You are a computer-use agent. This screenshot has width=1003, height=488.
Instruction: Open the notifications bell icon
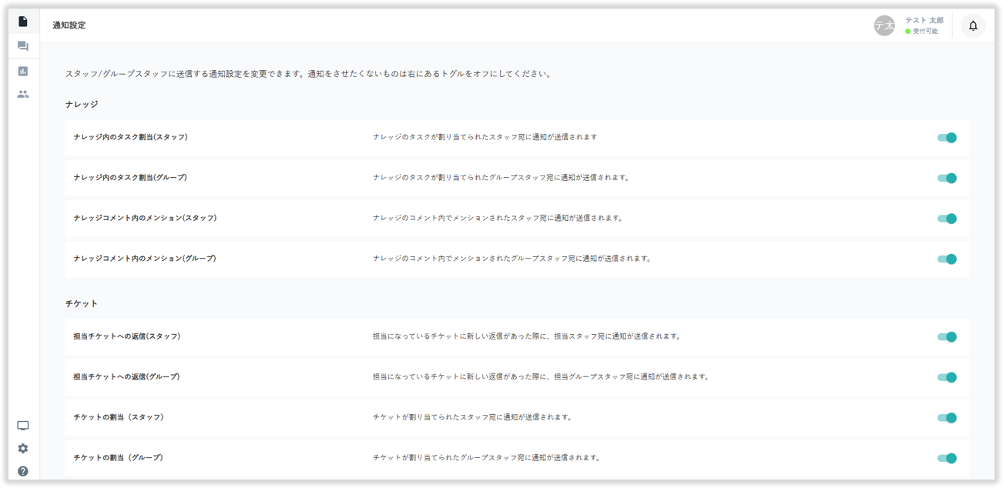[973, 25]
